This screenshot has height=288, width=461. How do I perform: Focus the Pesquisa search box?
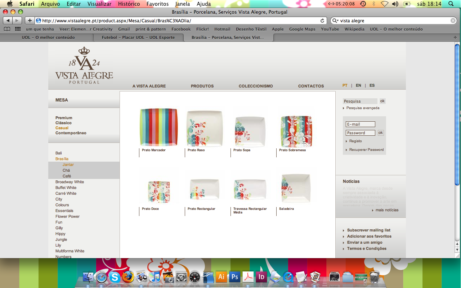(x=360, y=101)
